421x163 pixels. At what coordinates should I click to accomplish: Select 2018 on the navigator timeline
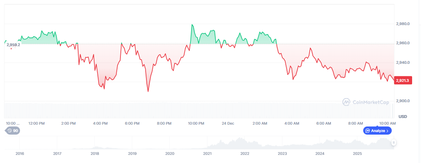tap(95, 153)
